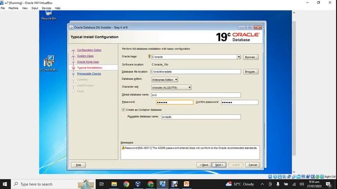Go to the System Class step
Image resolution: width=337 pixels, height=189 pixels.
point(85,56)
